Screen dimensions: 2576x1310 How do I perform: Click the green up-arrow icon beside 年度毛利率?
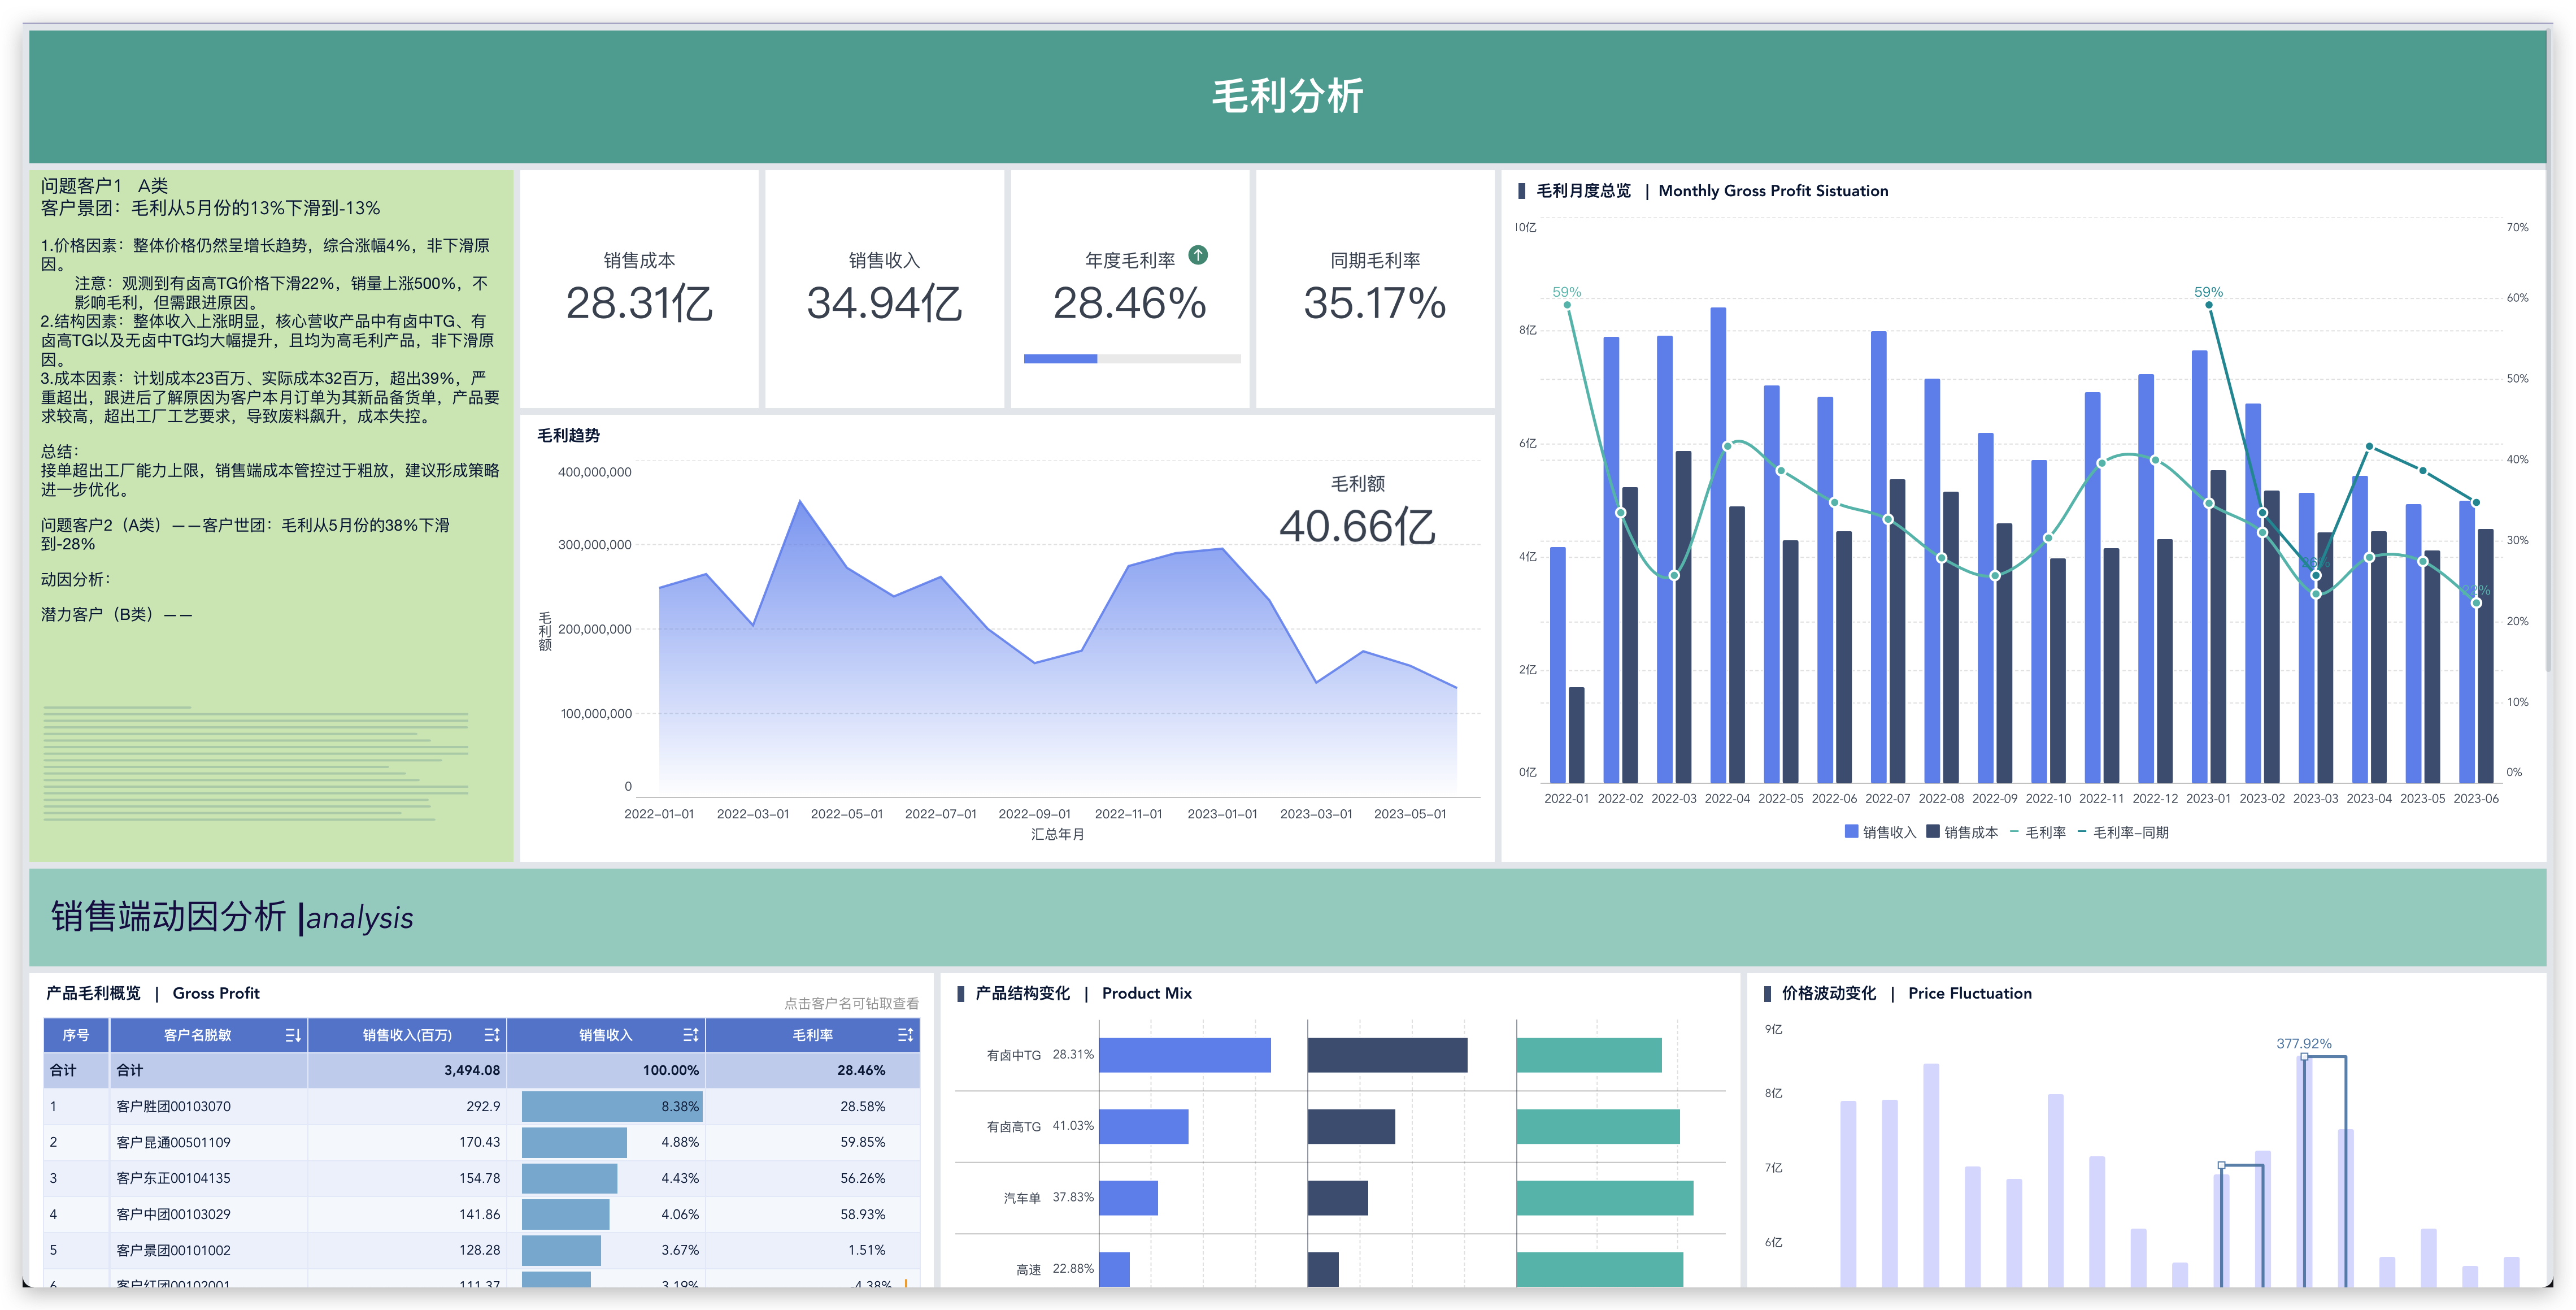tap(1197, 255)
